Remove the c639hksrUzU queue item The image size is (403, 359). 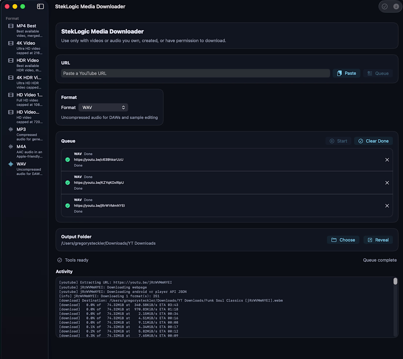[387, 160]
